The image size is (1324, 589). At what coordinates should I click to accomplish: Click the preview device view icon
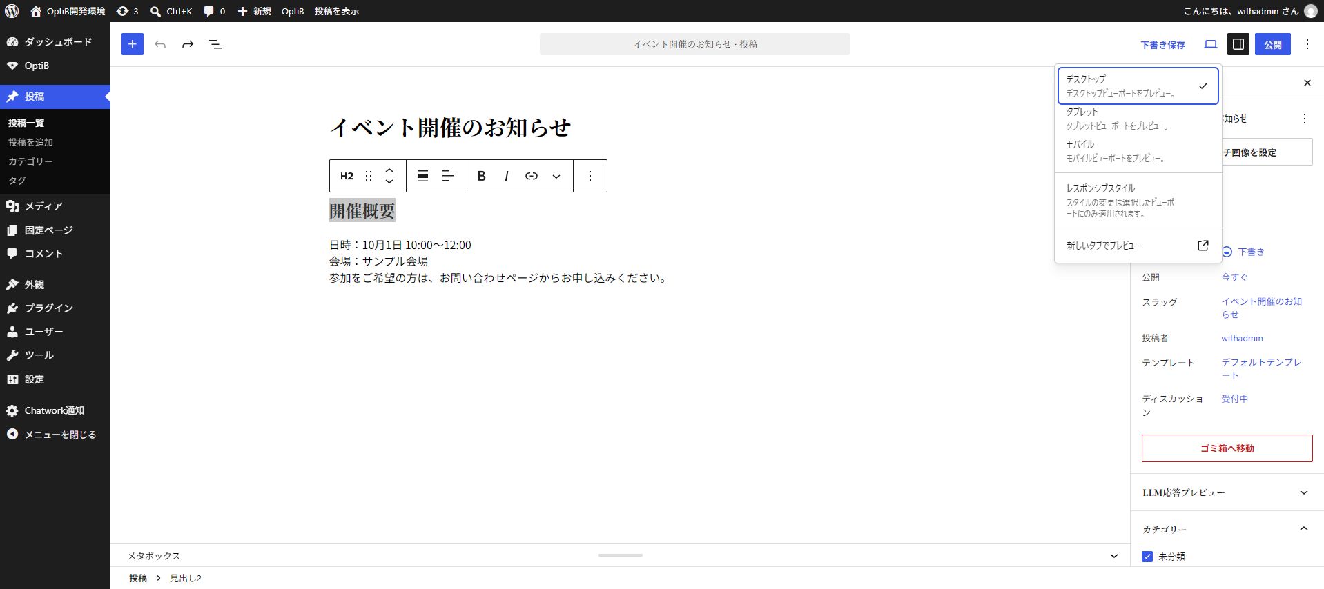click(1211, 44)
